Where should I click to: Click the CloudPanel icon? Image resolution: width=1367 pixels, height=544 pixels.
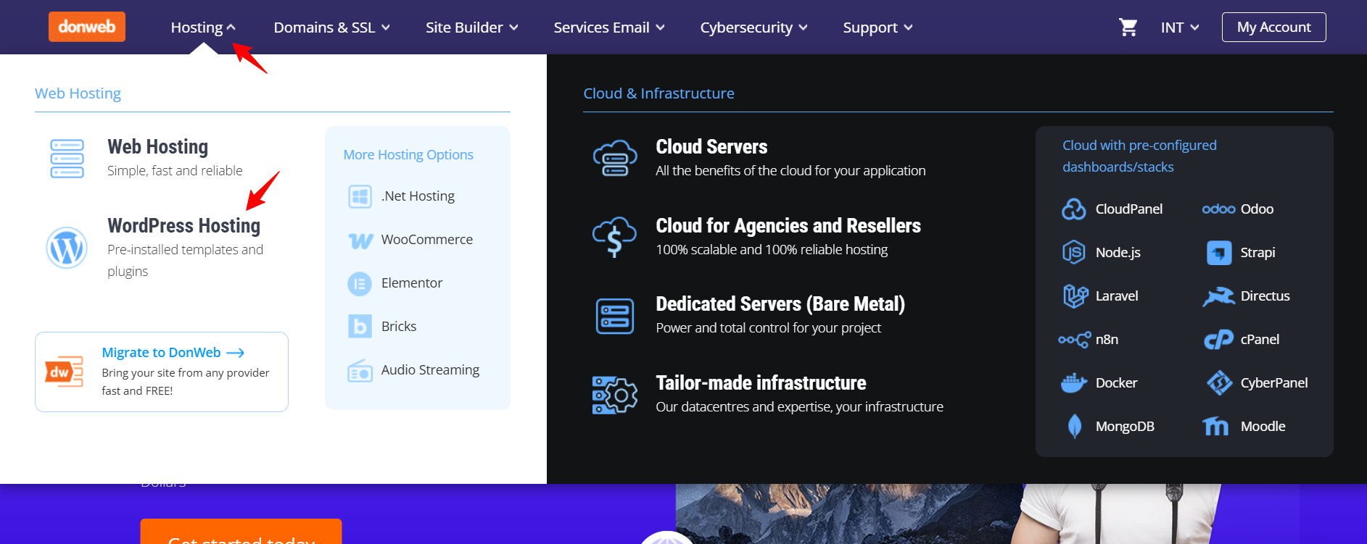(1073, 209)
